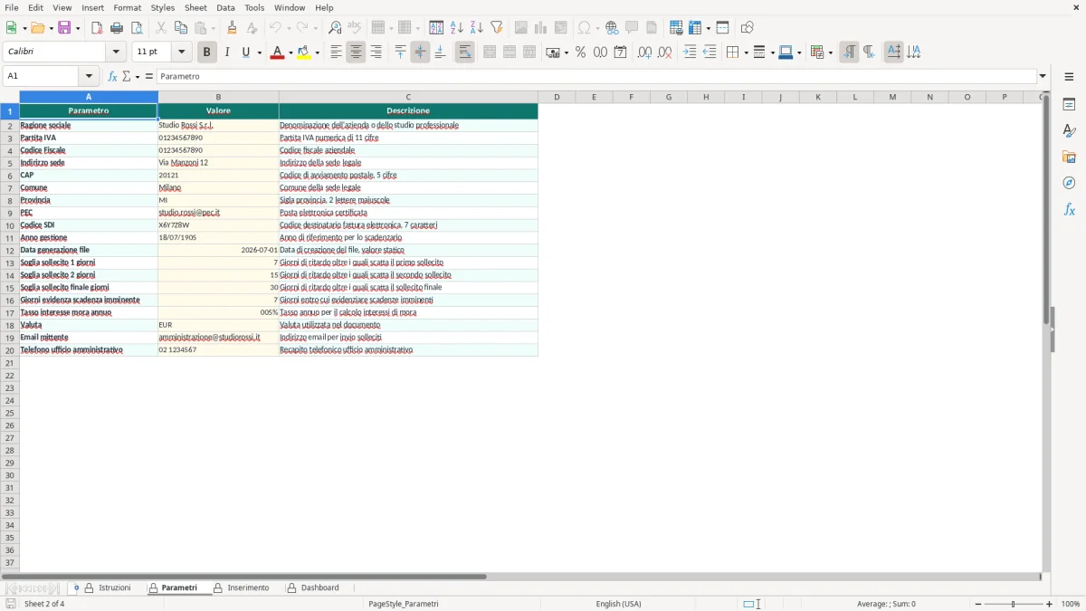Toggle Center Horizontally alignment
The width and height of the screenshot is (1086, 611).
pos(356,53)
